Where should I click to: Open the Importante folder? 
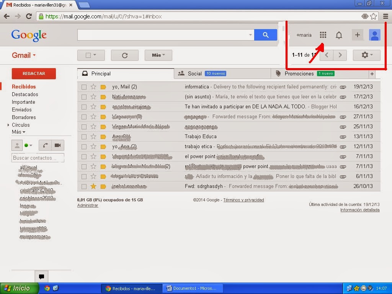[23, 102]
